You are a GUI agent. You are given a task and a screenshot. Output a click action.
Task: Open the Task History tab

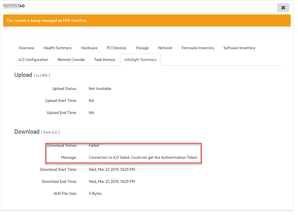tap(104, 60)
